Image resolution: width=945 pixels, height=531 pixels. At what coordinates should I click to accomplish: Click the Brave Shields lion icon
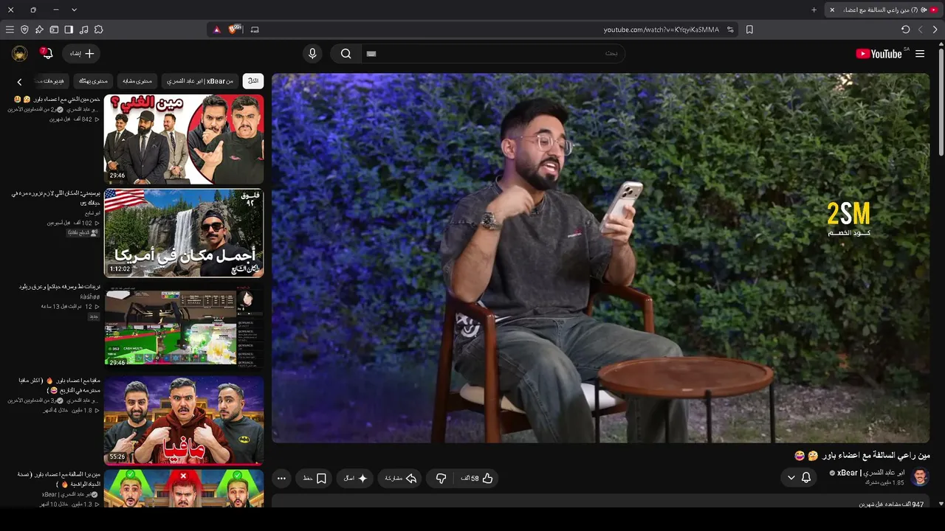tap(24, 29)
